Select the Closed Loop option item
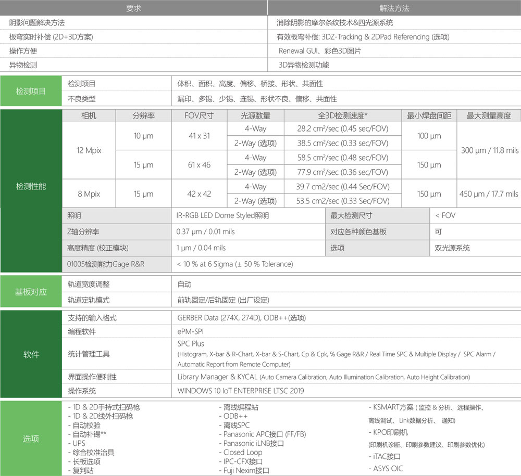The height and width of the screenshot is (476, 521). 242,452
